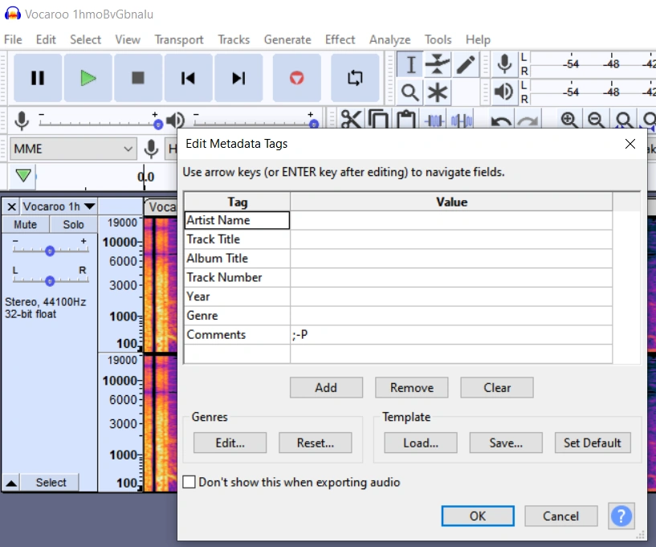Click the Copy icon
The height and width of the screenshot is (547, 656).
(379, 120)
